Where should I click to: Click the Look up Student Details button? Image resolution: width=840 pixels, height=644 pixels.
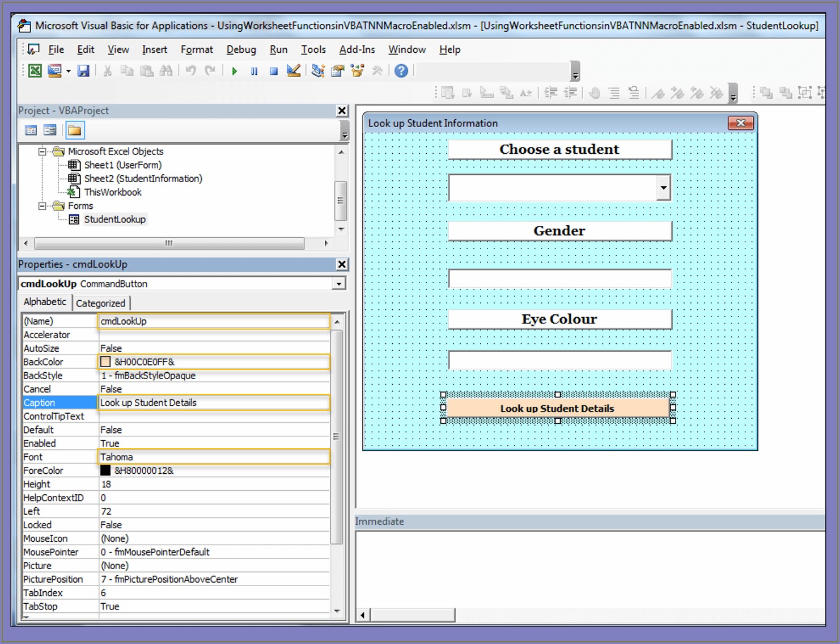point(558,408)
